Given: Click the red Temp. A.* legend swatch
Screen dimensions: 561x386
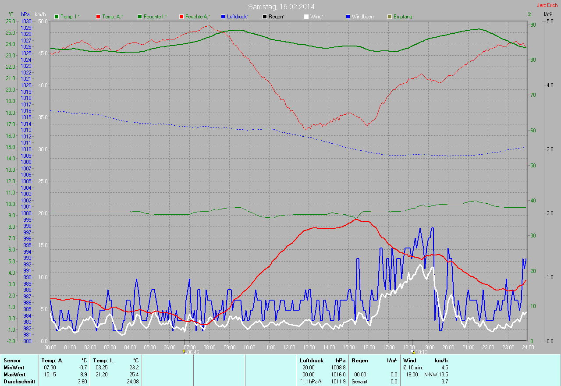Looking at the screenshot, I should click(x=98, y=17).
